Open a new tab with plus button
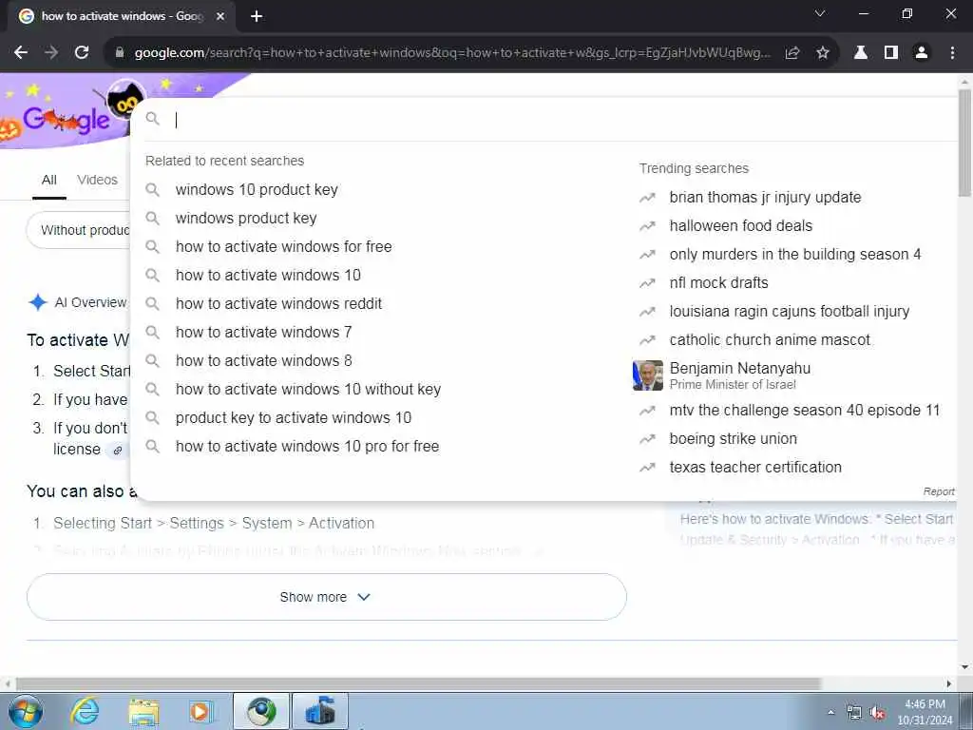 click(x=257, y=16)
